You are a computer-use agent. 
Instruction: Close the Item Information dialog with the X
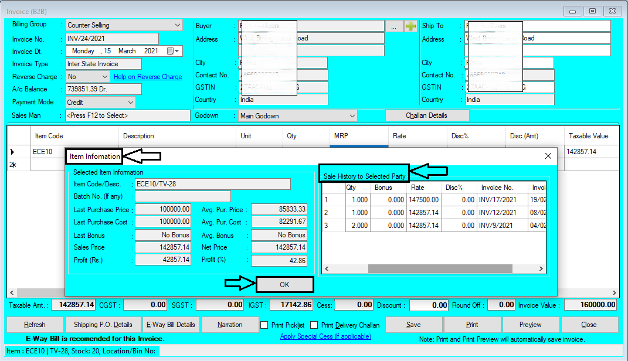point(548,156)
